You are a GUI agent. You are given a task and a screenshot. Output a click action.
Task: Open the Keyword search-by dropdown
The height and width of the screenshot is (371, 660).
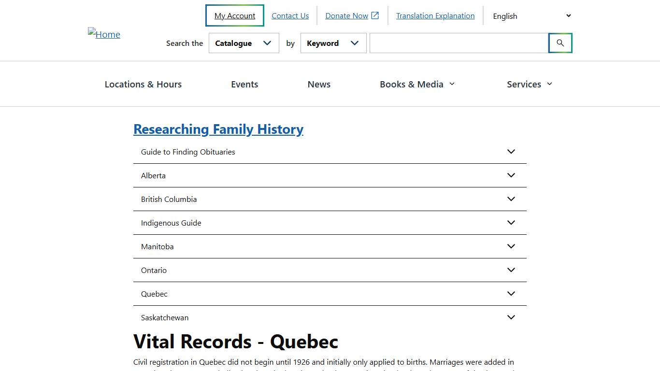(x=333, y=43)
